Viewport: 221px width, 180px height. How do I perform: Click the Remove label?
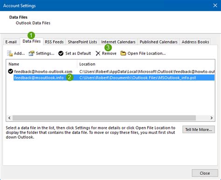(x=109, y=53)
